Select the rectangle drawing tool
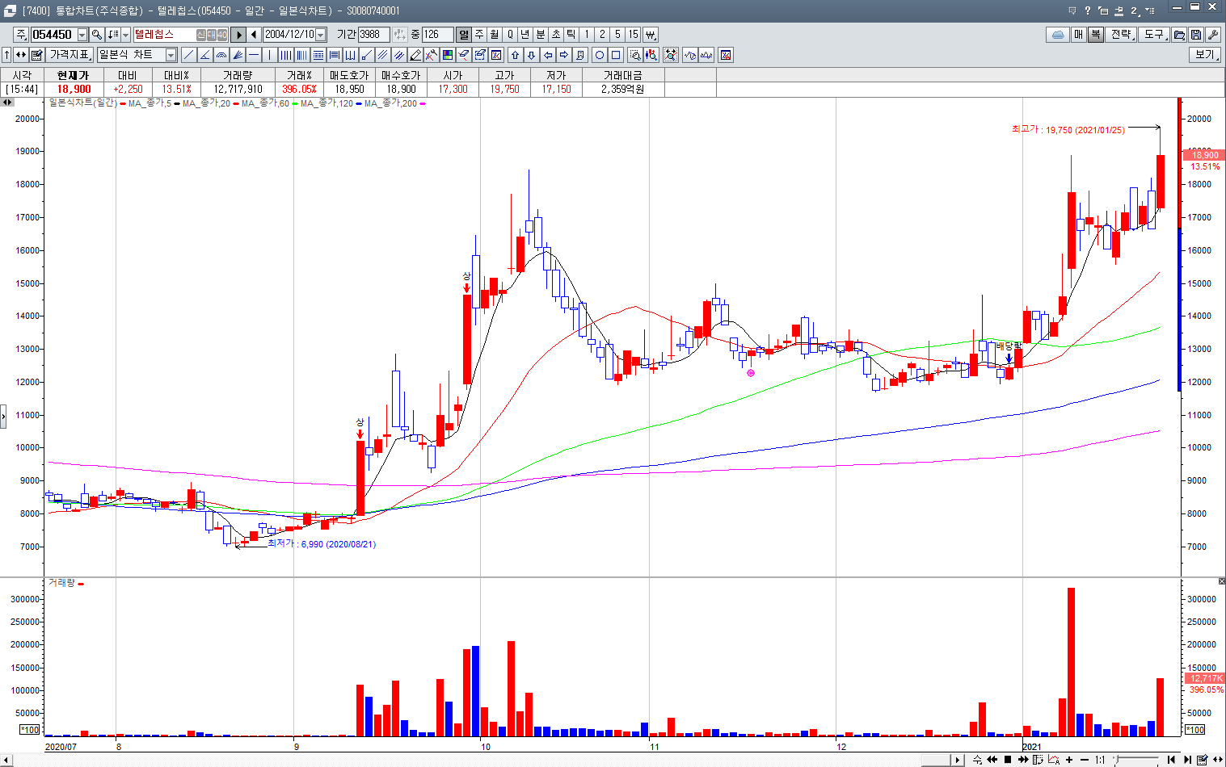 click(616, 55)
